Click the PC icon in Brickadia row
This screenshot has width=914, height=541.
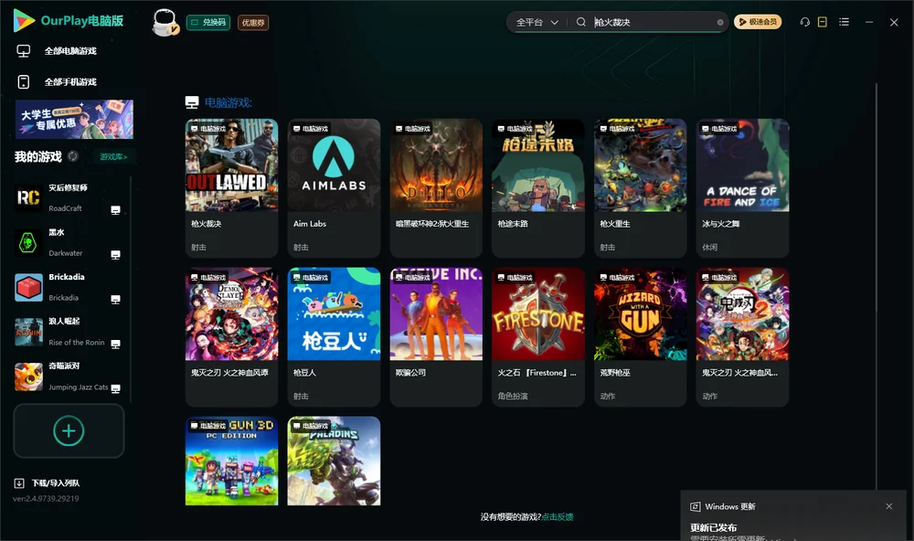[x=115, y=299]
